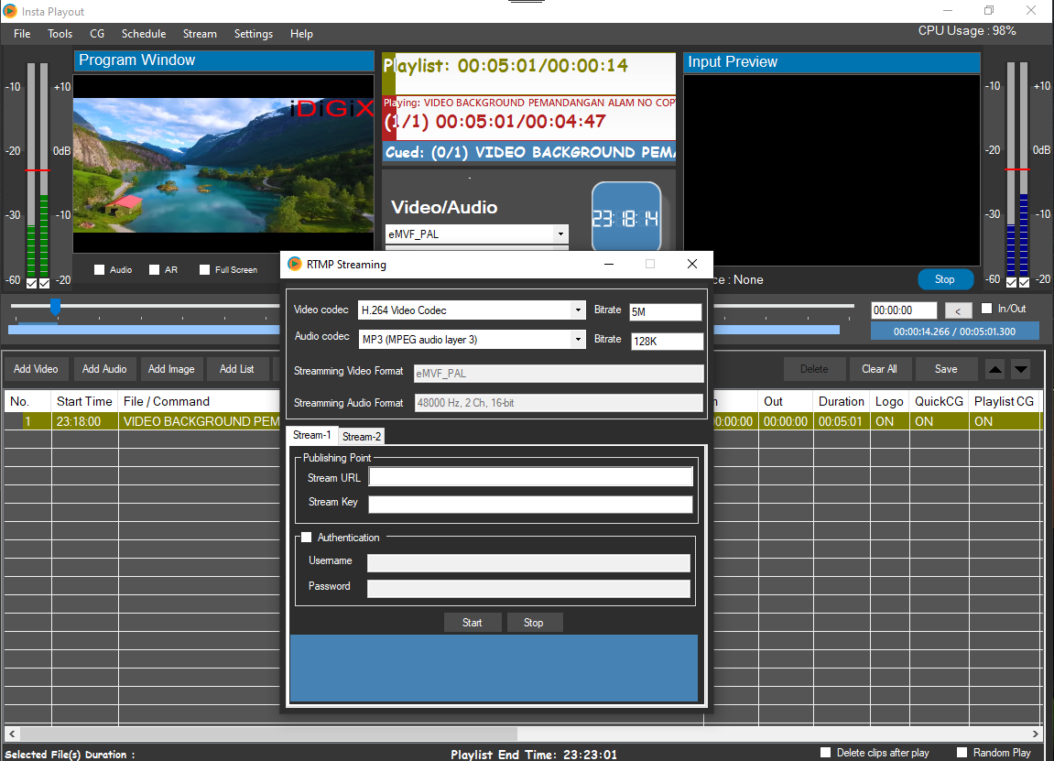1054x761 pixels.
Task: Tick the Authentication checkbox
Action: point(307,538)
